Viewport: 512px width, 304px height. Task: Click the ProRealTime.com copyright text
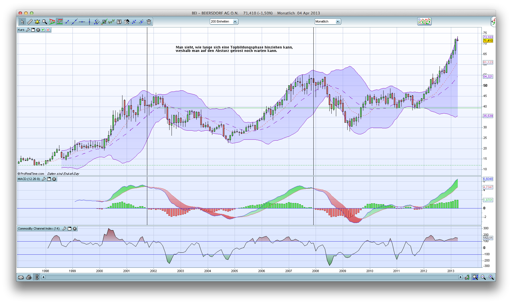point(31,174)
